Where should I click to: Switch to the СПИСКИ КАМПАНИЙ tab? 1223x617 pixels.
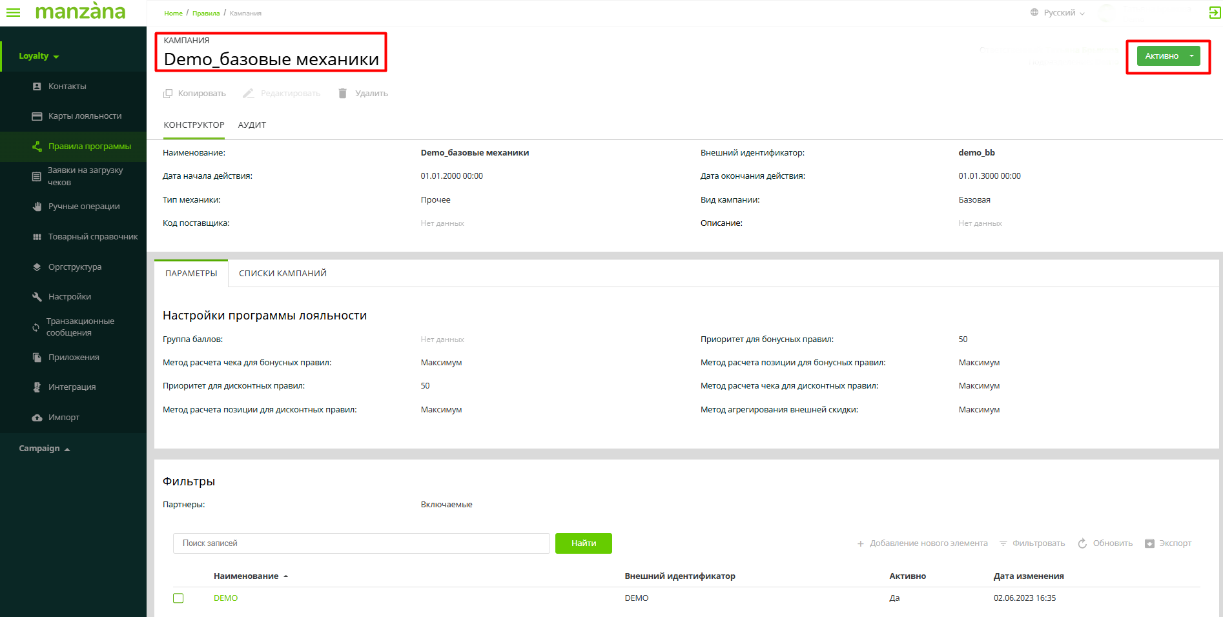[282, 274]
